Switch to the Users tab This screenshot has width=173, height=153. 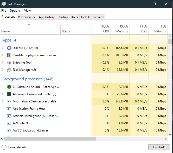pos(74,17)
